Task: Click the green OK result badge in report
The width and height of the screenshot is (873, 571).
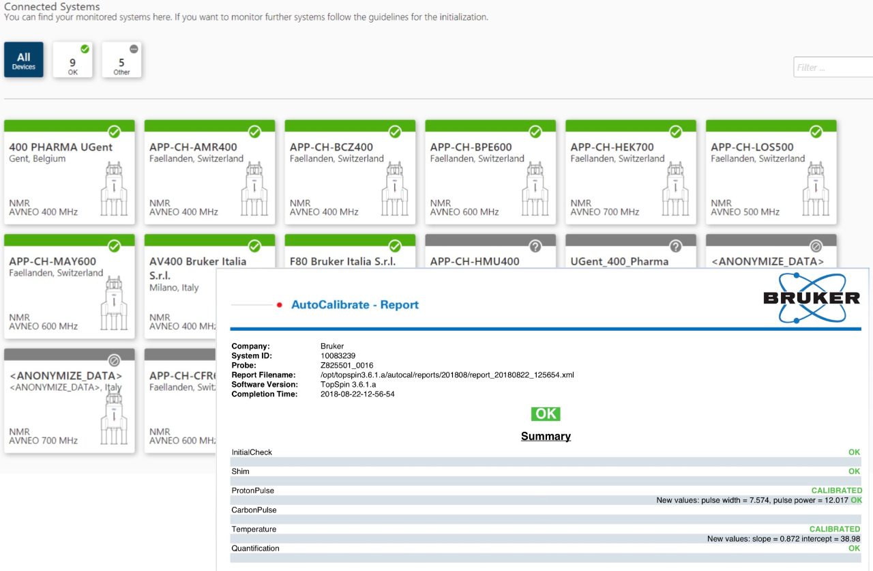Action: [546, 414]
